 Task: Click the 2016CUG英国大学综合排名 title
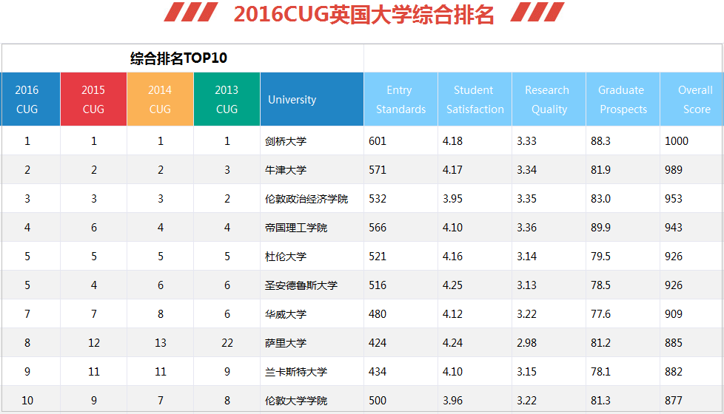(363, 14)
